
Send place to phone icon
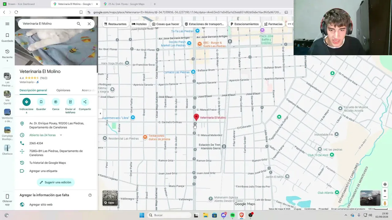(x=70, y=102)
